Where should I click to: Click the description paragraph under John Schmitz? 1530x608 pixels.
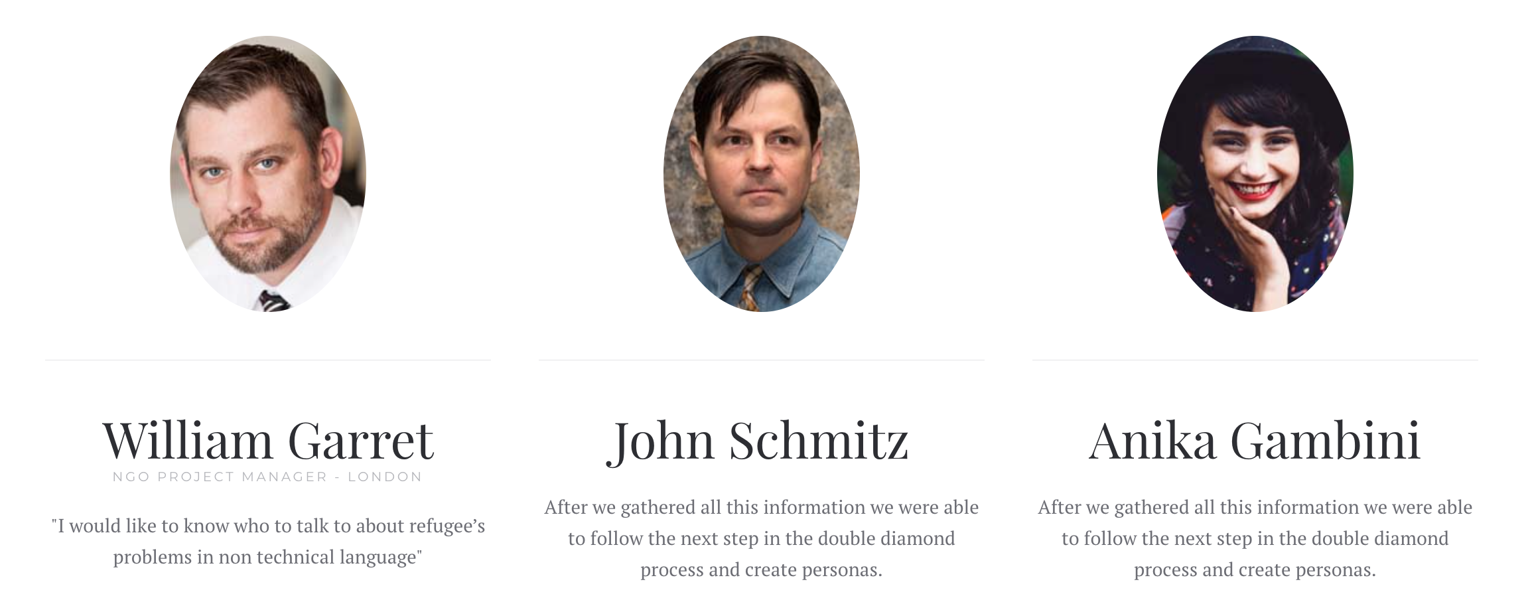click(762, 538)
